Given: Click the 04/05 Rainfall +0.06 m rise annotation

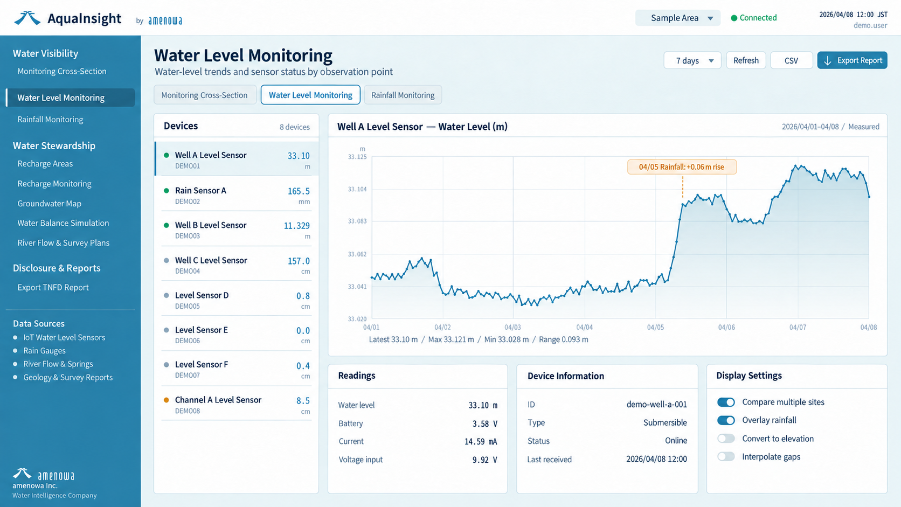Looking at the screenshot, I should [x=682, y=167].
